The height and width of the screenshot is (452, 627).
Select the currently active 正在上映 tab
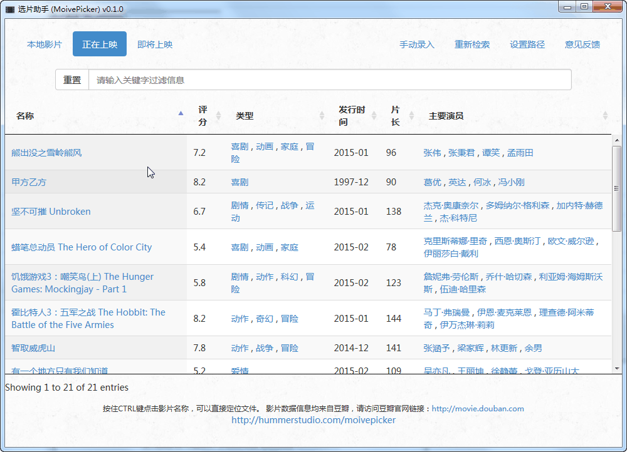99,44
